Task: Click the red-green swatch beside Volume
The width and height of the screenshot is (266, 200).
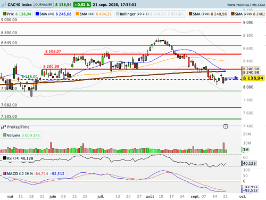Action: coord(5,135)
